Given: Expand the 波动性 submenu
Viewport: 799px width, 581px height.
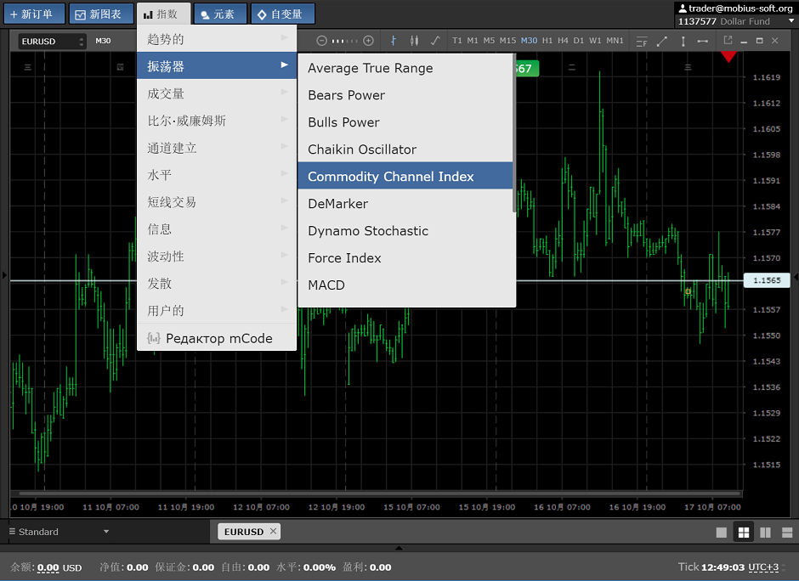Looking at the screenshot, I should (217, 257).
